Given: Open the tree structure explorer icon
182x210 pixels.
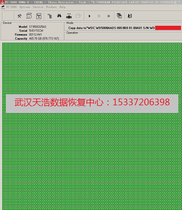Looking at the screenshot, I should (x=50, y=16).
